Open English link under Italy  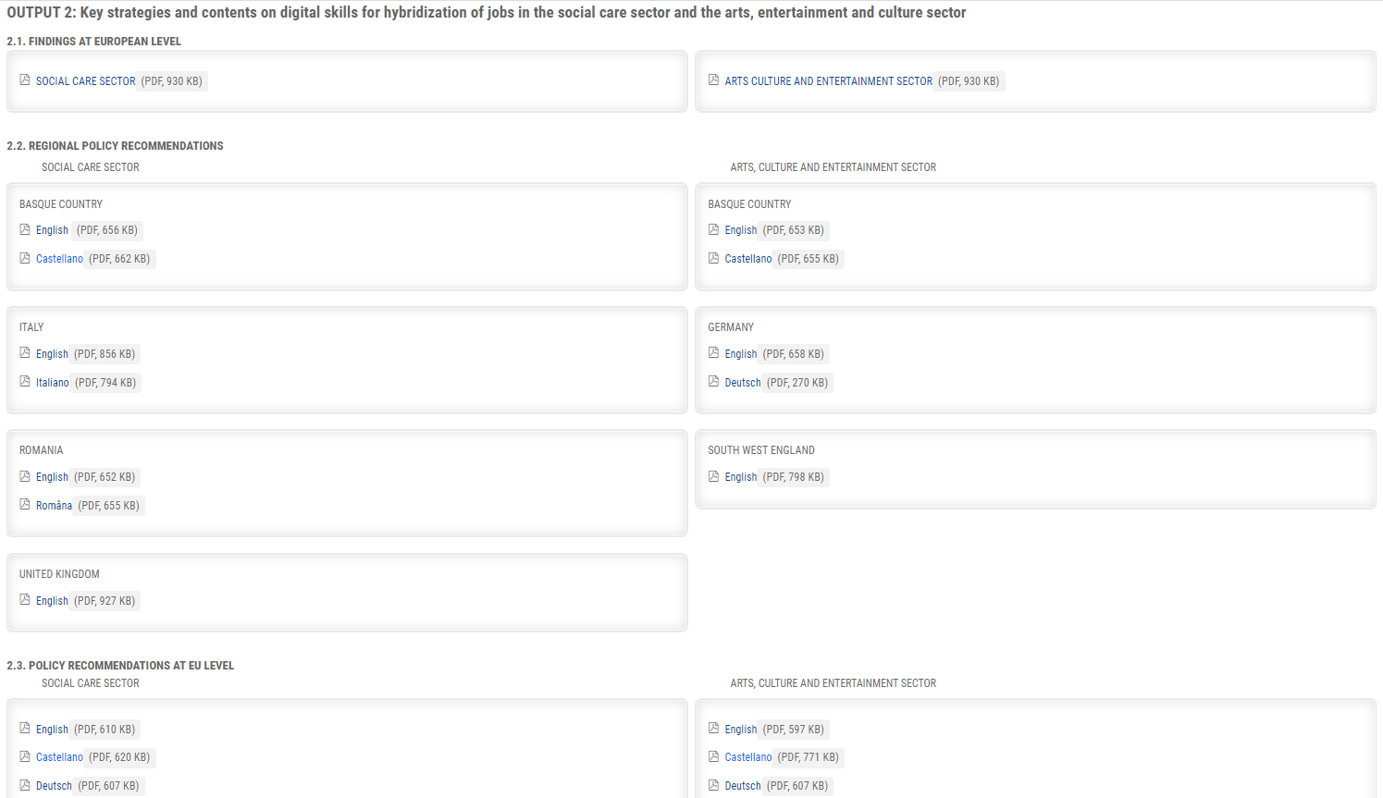coord(52,354)
